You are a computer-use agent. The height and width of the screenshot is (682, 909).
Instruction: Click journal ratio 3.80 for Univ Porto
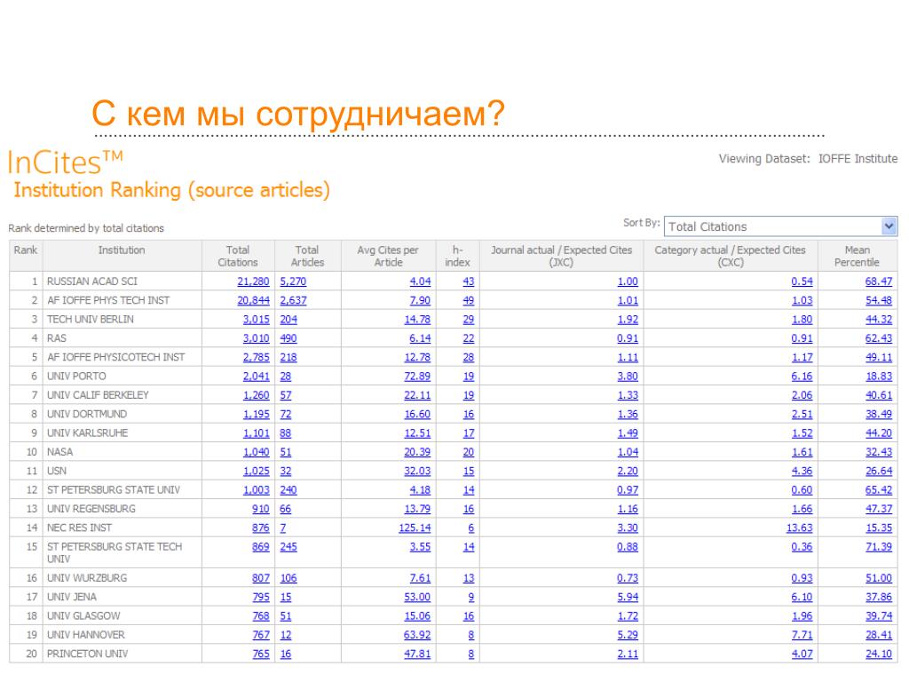coord(628,377)
